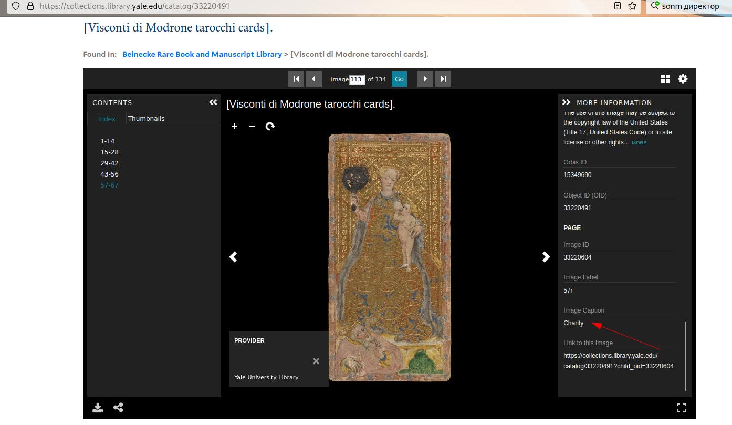
Task: Click the Image ID value 33220604
Action: (578, 257)
